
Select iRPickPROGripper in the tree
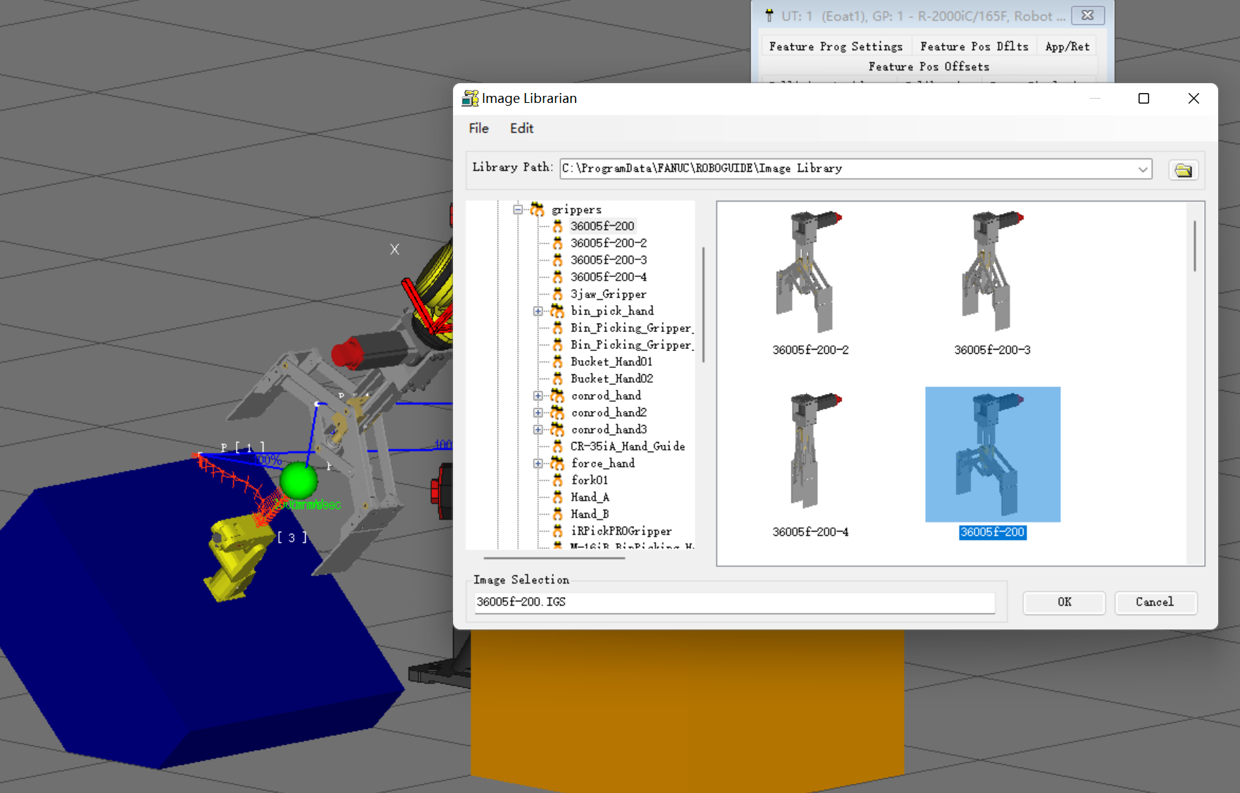click(621, 531)
